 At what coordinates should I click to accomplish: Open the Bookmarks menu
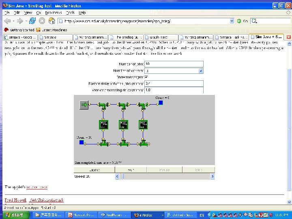53,13
